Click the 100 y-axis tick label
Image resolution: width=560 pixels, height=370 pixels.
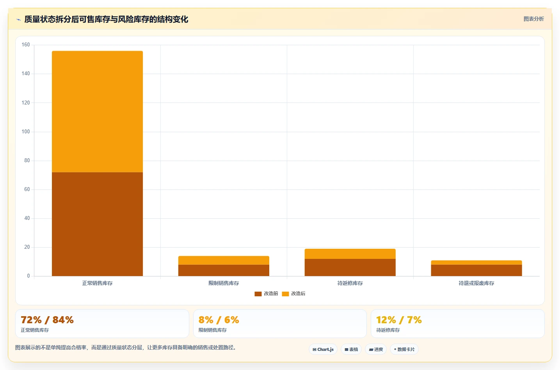pos(26,132)
